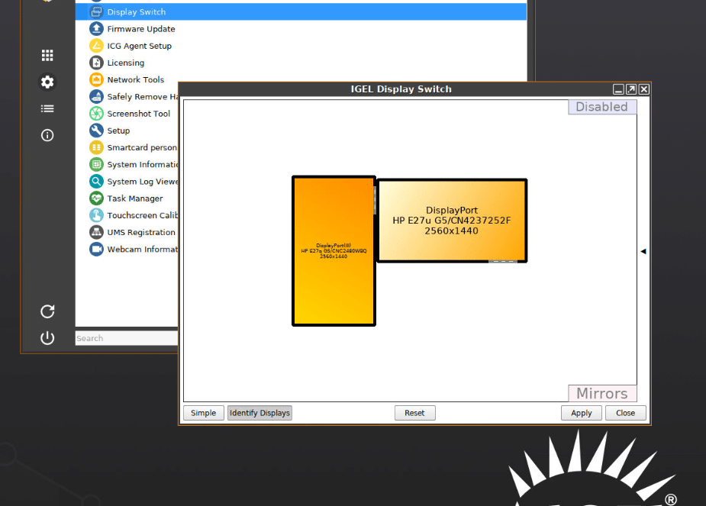Open ICG Agent Setup entry
This screenshot has width=706, height=506.
pos(139,46)
